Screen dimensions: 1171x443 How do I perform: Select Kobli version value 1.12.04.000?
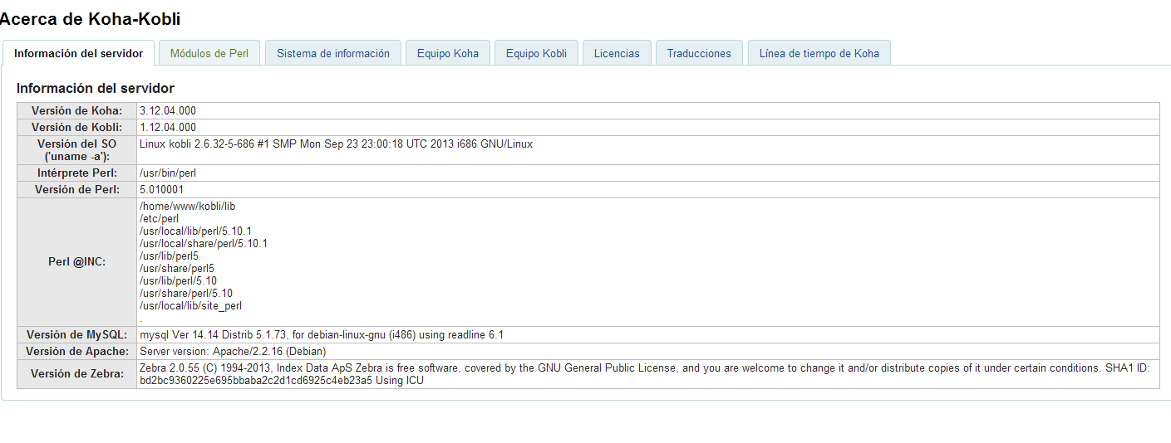pos(168,127)
